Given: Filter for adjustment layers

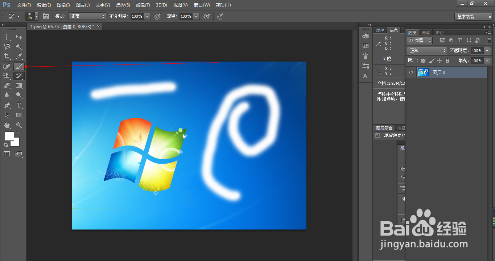Looking at the screenshot, I should 451,41.
